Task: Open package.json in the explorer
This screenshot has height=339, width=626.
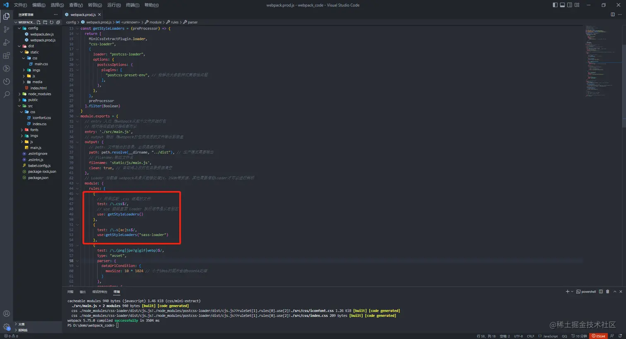Action: [38, 178]
